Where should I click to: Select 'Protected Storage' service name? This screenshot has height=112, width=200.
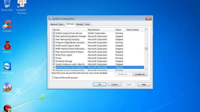(64, 61)
